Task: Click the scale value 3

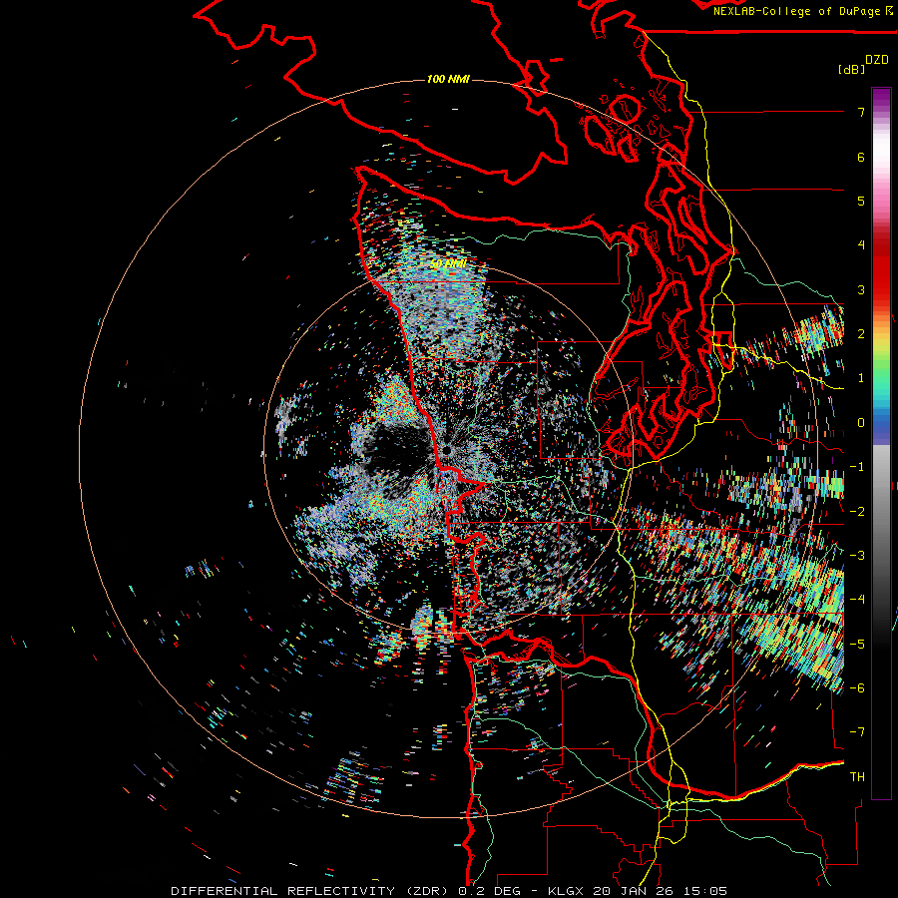Action: coord(861,289)
